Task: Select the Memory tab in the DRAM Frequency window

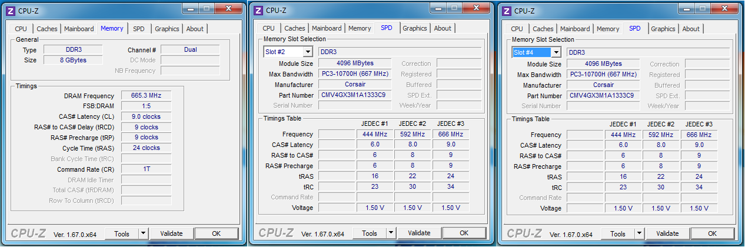Action: pyautogui.click(x=112, y=28)
